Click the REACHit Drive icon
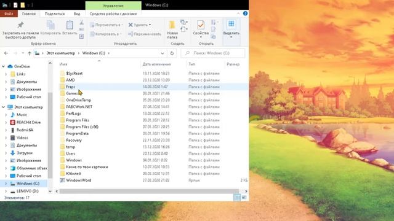The image size is (394, 221). point(12,122)
